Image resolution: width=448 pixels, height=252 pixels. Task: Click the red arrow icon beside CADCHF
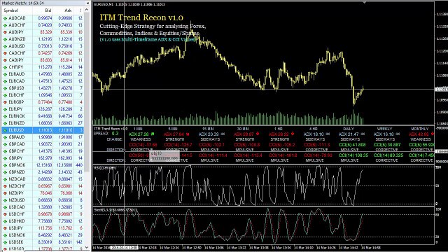[x=5, y=53]
